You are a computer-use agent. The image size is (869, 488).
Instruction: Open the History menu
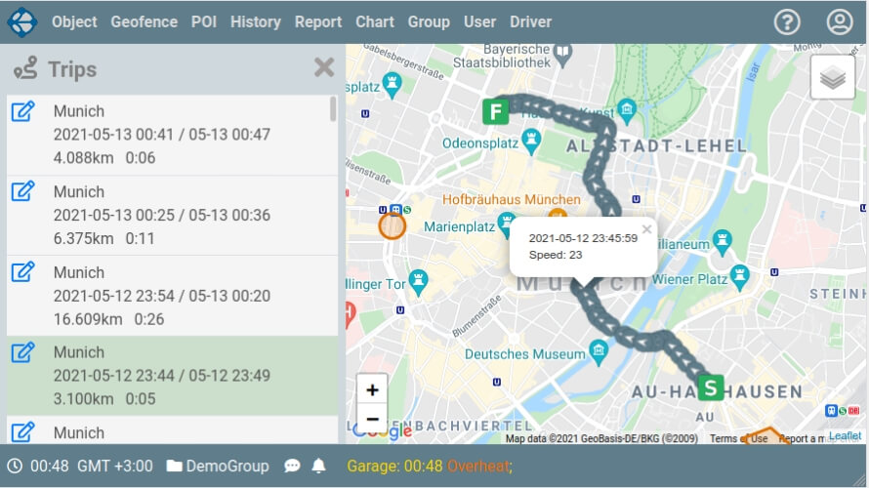(256, 21)
